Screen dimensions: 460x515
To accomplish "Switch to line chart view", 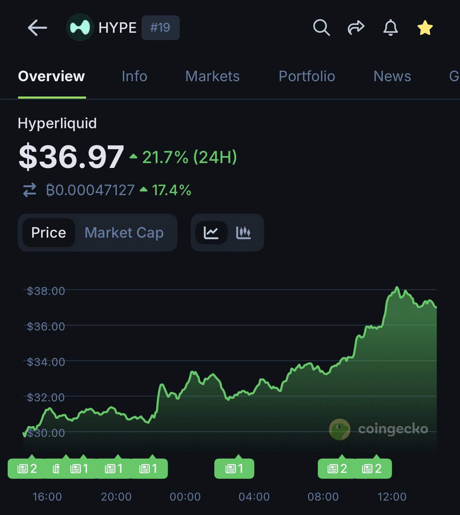I will pos(211,233).
